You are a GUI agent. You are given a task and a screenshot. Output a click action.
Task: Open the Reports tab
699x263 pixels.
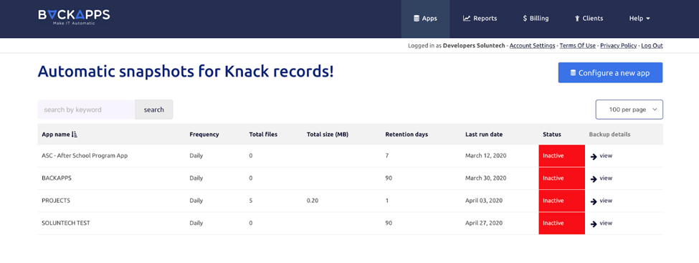(x=480, y=19)
